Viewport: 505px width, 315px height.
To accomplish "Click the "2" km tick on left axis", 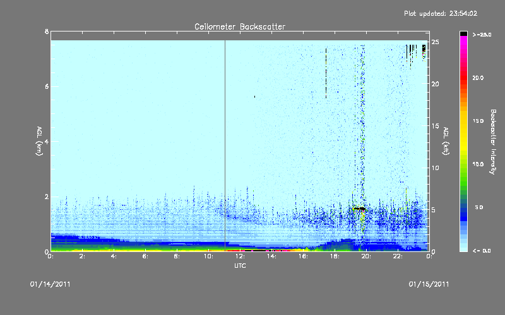I will click(x=47, y=197).
